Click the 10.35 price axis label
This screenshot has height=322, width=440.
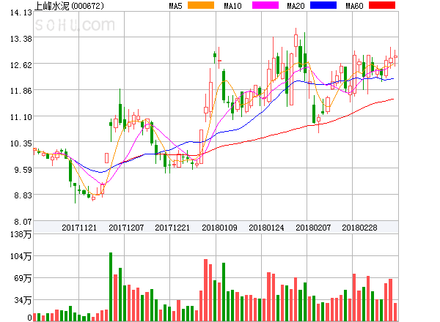coord(21,143)
